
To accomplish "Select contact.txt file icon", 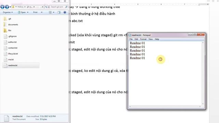I will [x=5, y=48].
